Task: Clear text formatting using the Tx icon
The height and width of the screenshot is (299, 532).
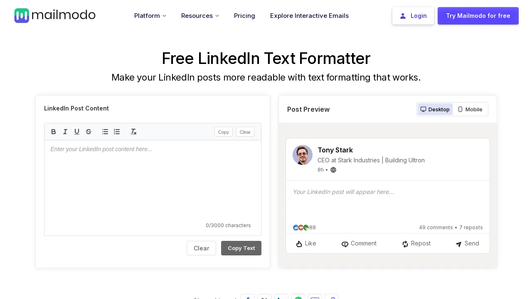Action: click(x=133, y=132)
